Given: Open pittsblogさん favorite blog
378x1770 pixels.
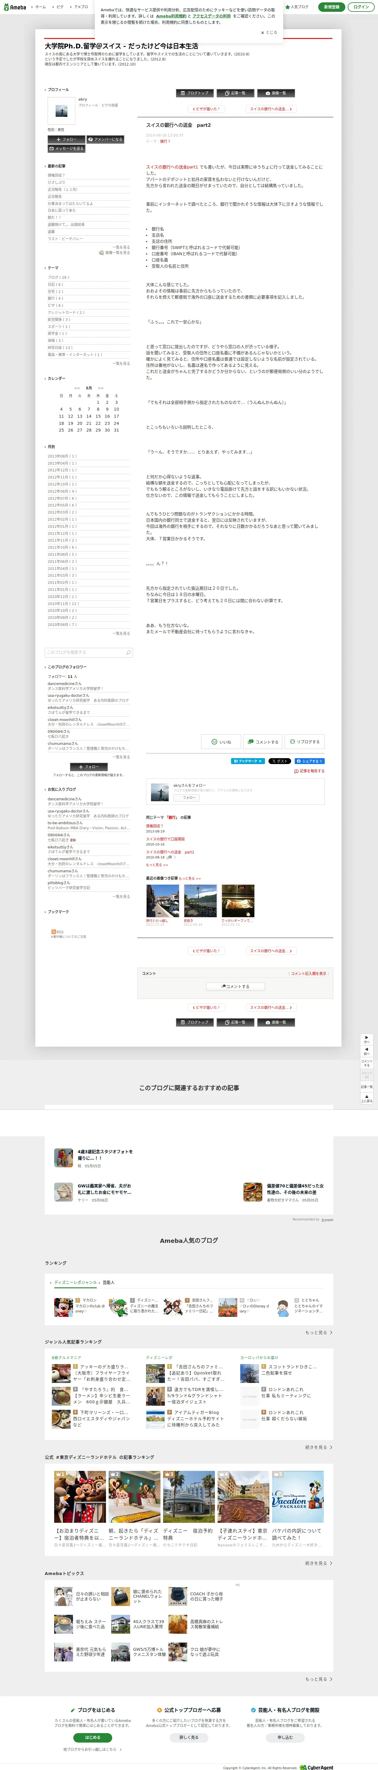Looking at the screenshot, I should pos(59,883).
